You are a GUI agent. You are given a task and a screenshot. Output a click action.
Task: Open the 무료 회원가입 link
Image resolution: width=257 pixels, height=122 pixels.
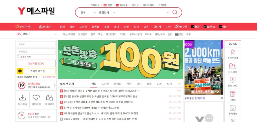49,77
